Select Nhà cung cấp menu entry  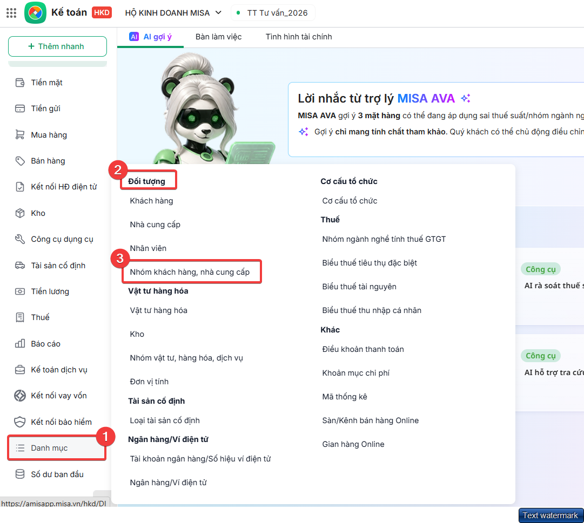coord(155,225)
